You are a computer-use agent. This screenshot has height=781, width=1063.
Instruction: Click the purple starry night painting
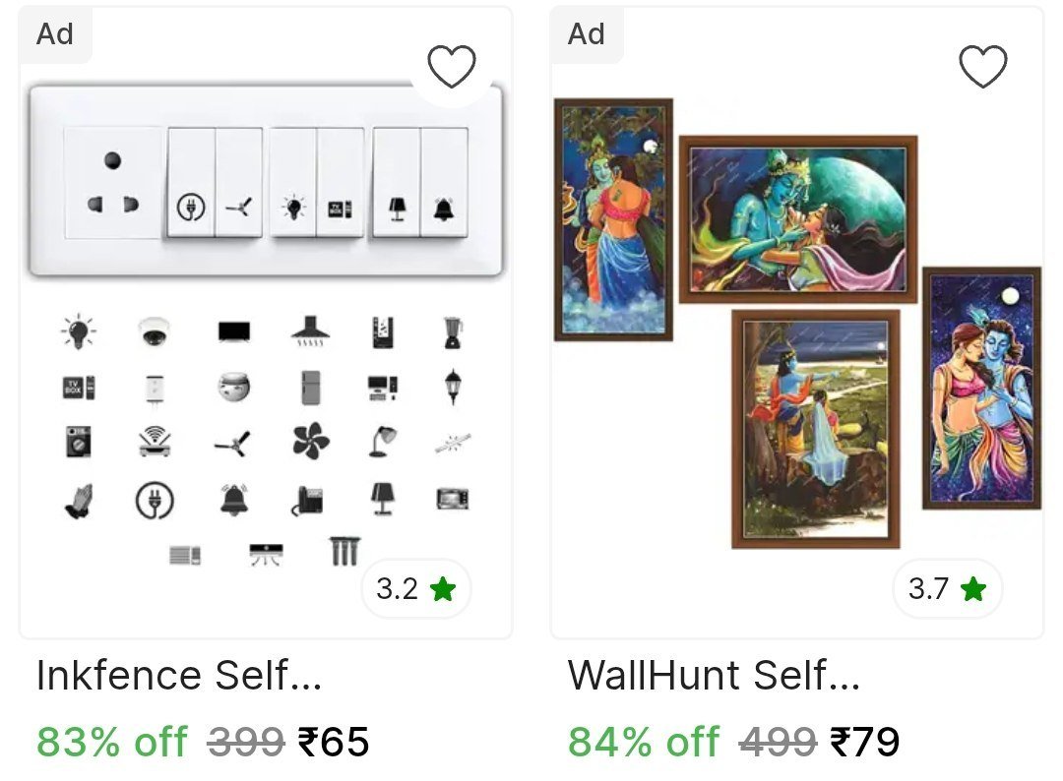(x=981, y=389)
